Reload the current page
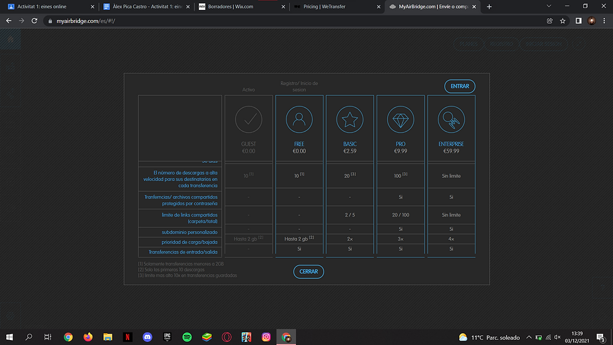 pyautogui.click(x=34, y=21)
